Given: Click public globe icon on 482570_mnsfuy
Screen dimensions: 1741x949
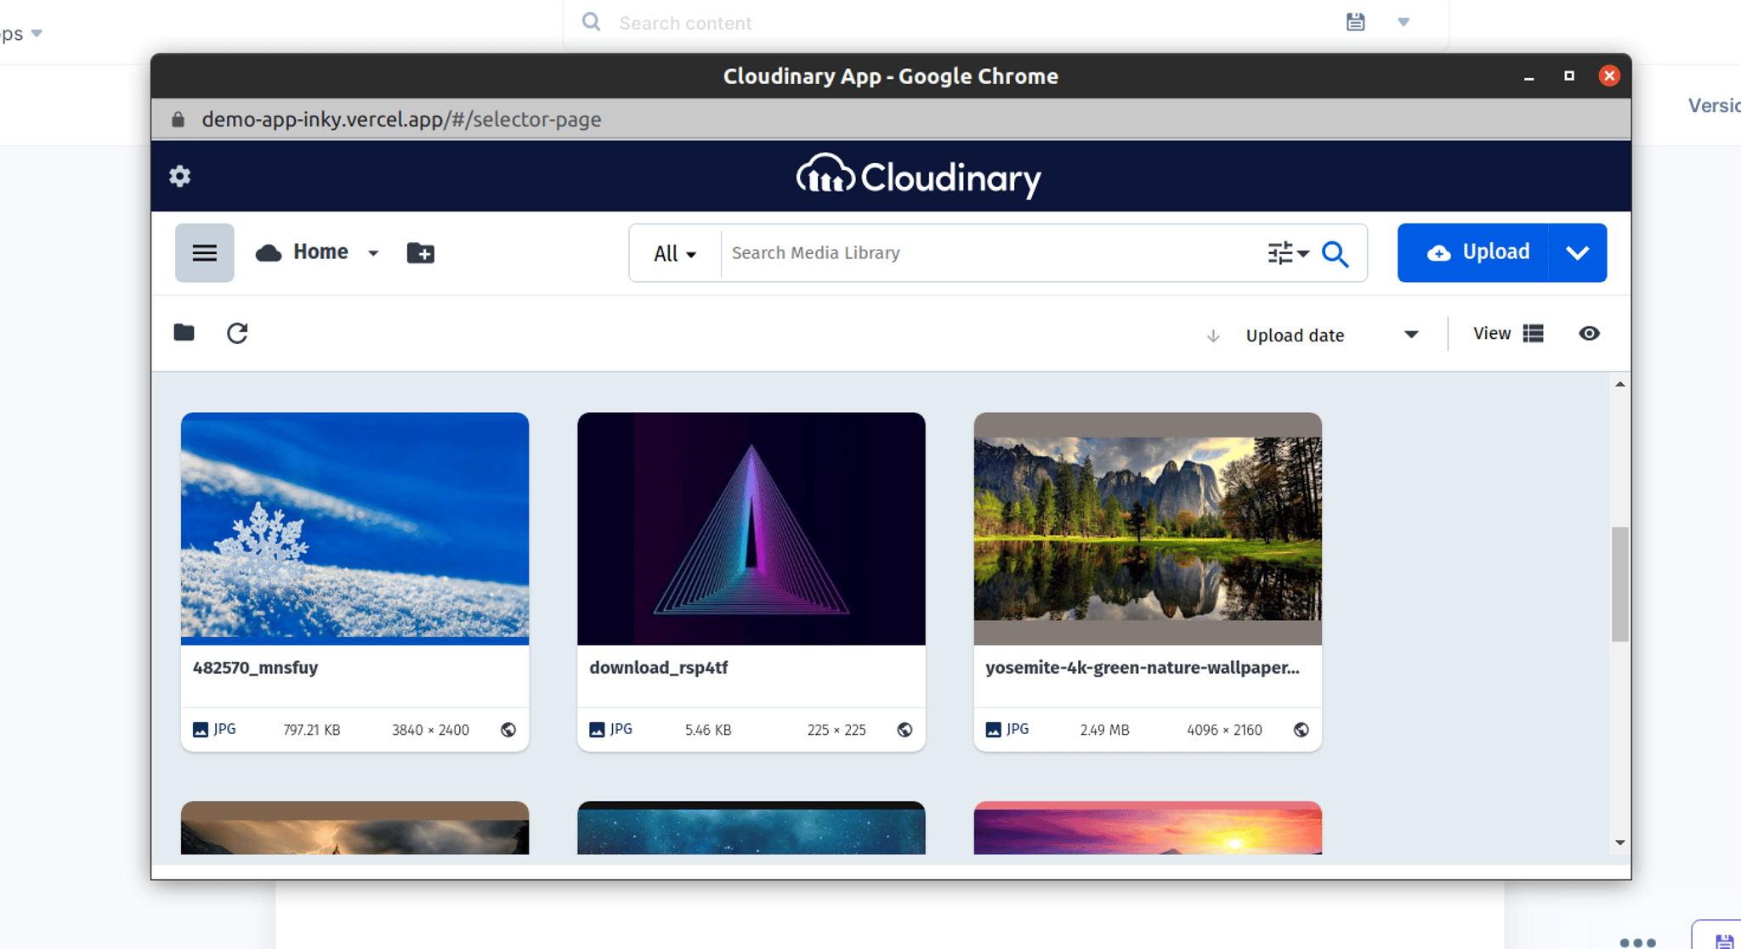Looking at the screenshot, I should coord(508,730).
